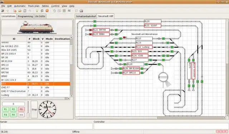Click the F3 function button
The width and height of the screenshot is (229, 134).
5,115
